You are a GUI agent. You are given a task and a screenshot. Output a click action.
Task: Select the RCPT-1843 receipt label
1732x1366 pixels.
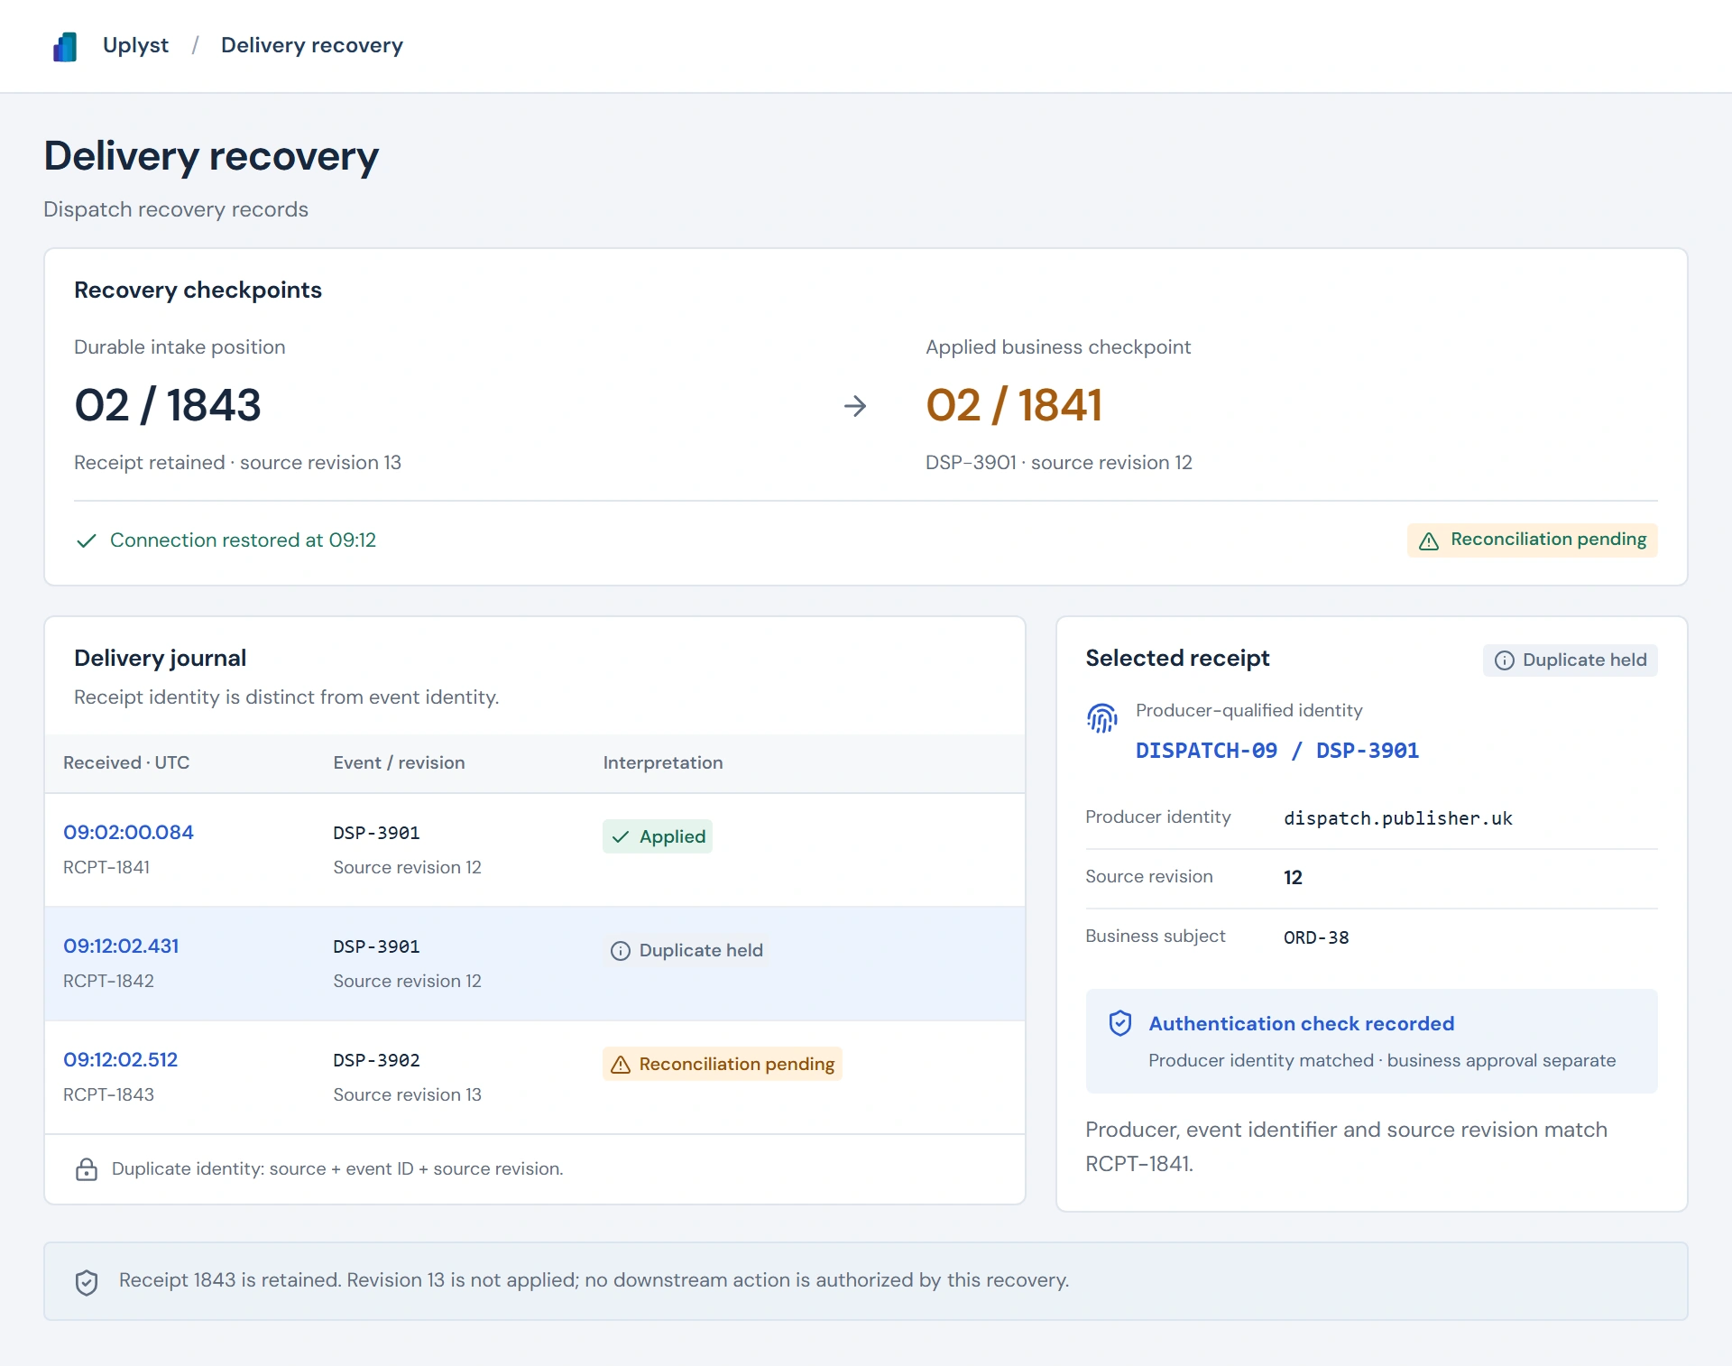tap(108, 1094)
